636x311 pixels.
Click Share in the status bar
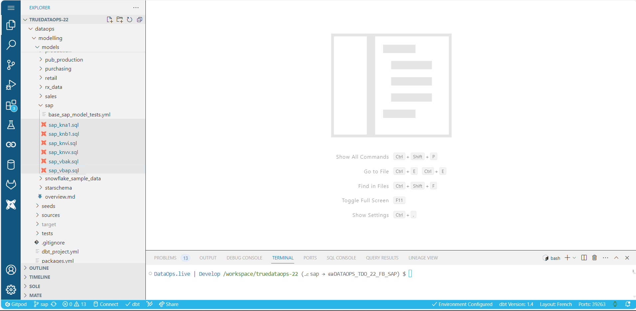[x=168, y=304]
